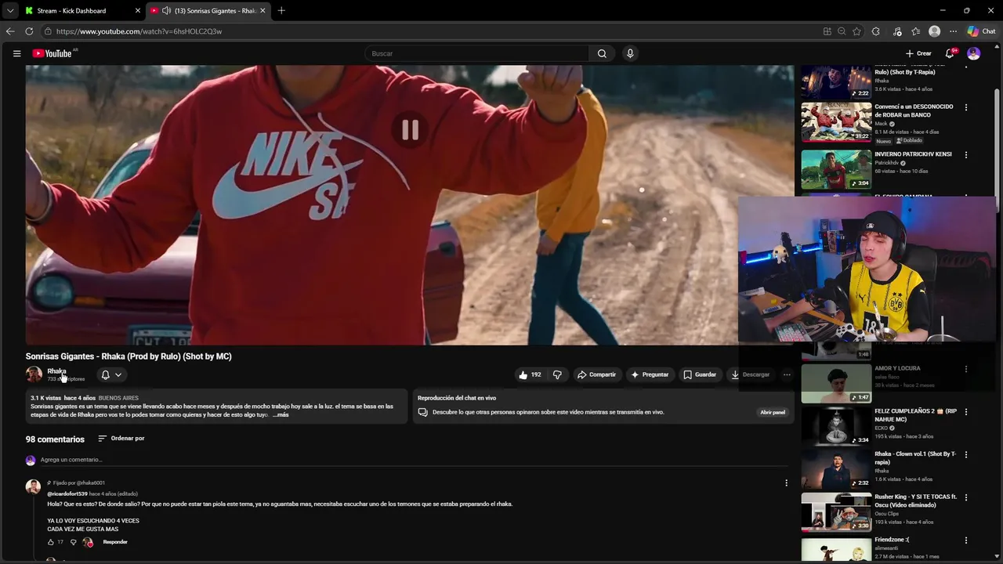
Task: Open 'Convencí a un DESCONOCIDO de ROBAR un BANCO' thumbnail
Action: [836, 122]
